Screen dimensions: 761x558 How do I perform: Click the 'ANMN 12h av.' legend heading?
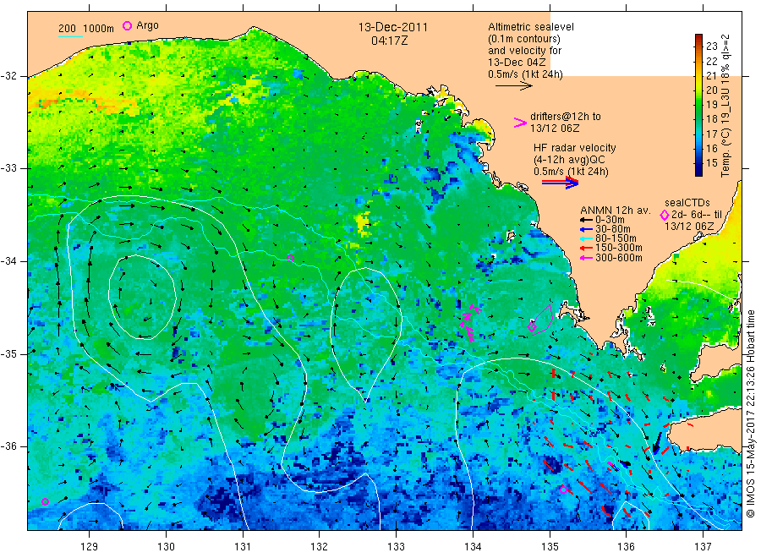click(616, 211)
